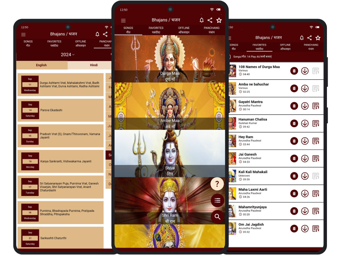Tap share icon on center phone
341x255 pixels.
[210, 20]
